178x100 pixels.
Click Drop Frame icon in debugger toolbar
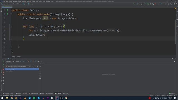pos(33,61)
